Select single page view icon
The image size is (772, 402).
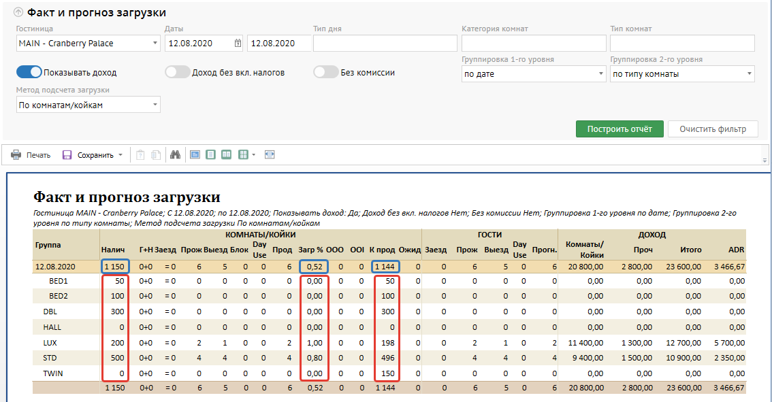[211, 155]
